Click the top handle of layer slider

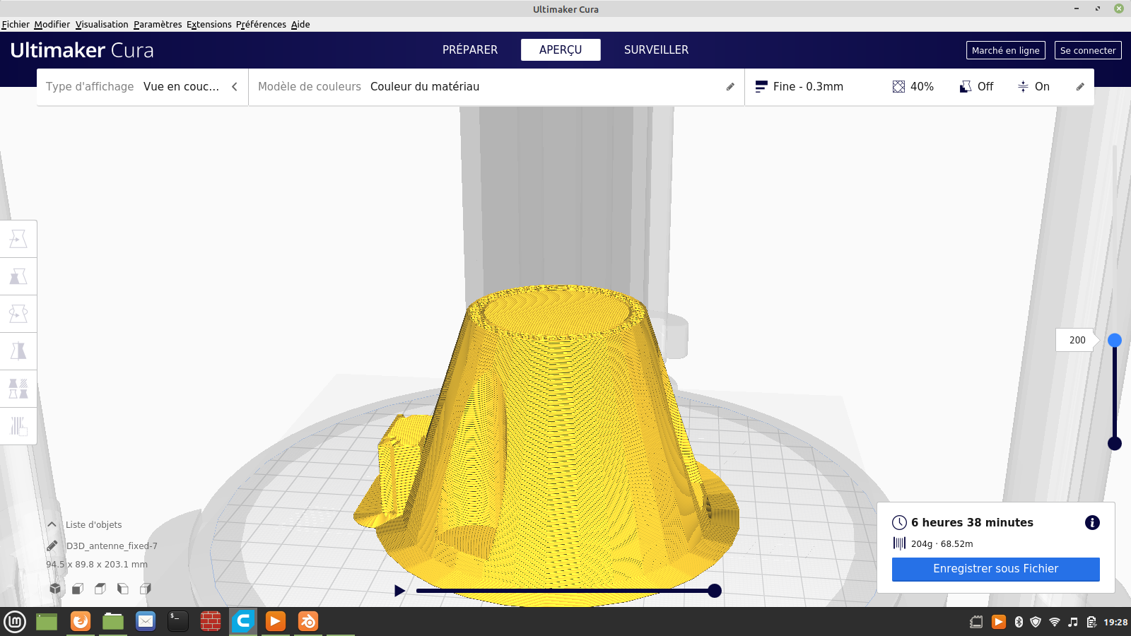(1115, 341)
